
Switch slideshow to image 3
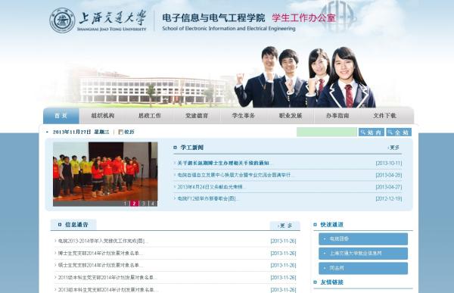pyautogui.click(x=143, y=204)
